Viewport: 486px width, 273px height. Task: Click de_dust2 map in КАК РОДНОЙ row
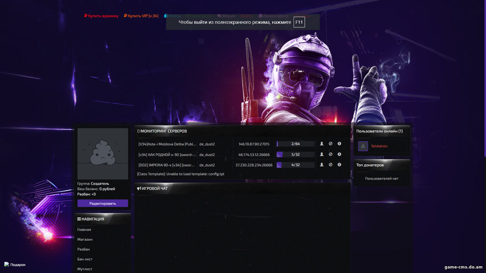pyautogui.click(x=207, y=155)
